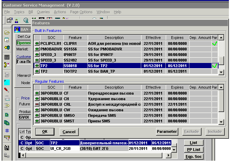Screen dimensions: 231x161
Task: Open the Help menu
Action: [x=118, y=12]
